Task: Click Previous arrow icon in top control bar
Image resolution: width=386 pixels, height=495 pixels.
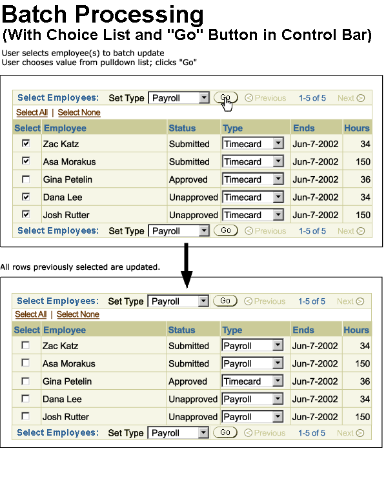Action: pyautogui.click(x=249, y=98)
